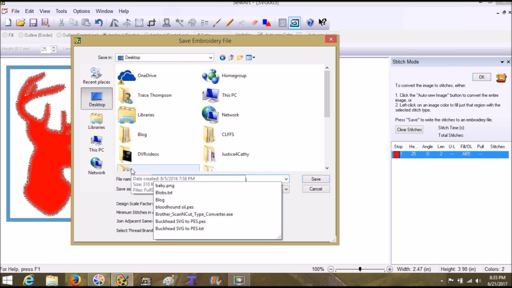Open the Trace Thompson folder
The width and height of the screenshot is (512, 288).
coord(146,95)
